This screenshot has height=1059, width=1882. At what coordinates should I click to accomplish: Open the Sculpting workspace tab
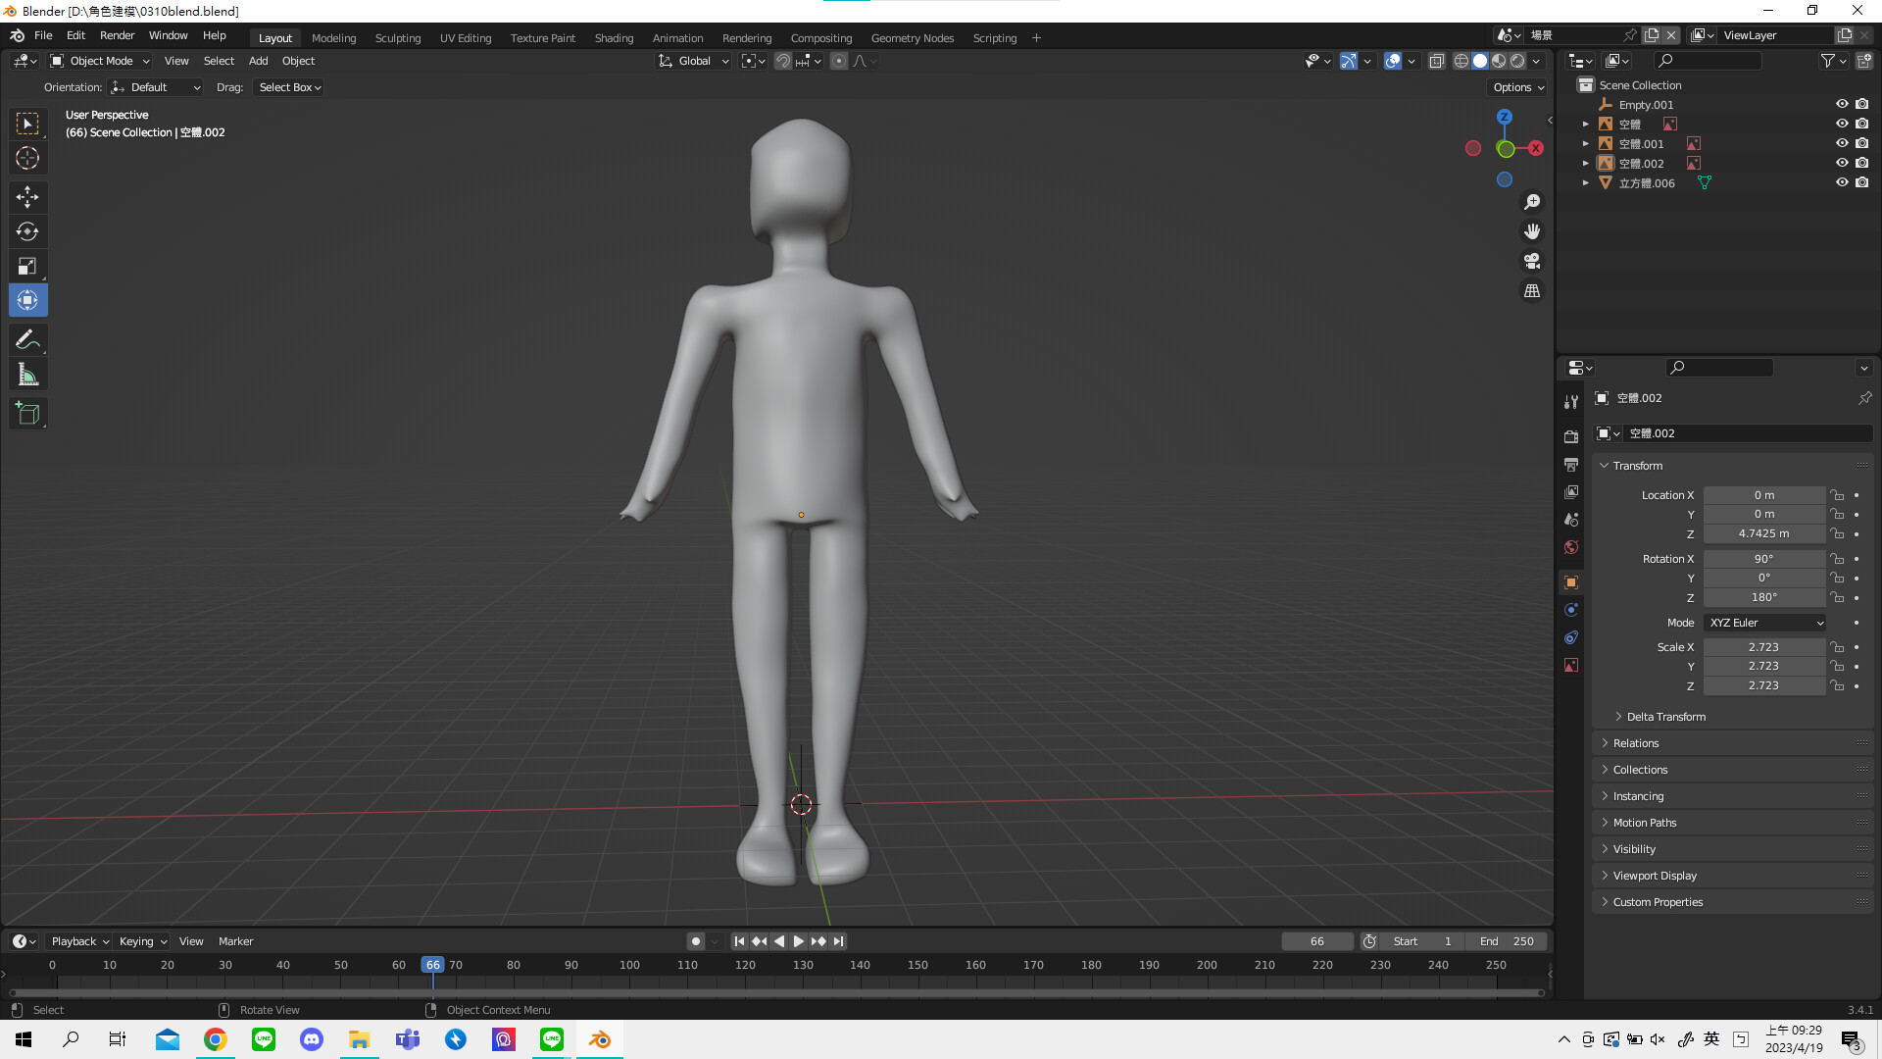click(x=397, y=38)
